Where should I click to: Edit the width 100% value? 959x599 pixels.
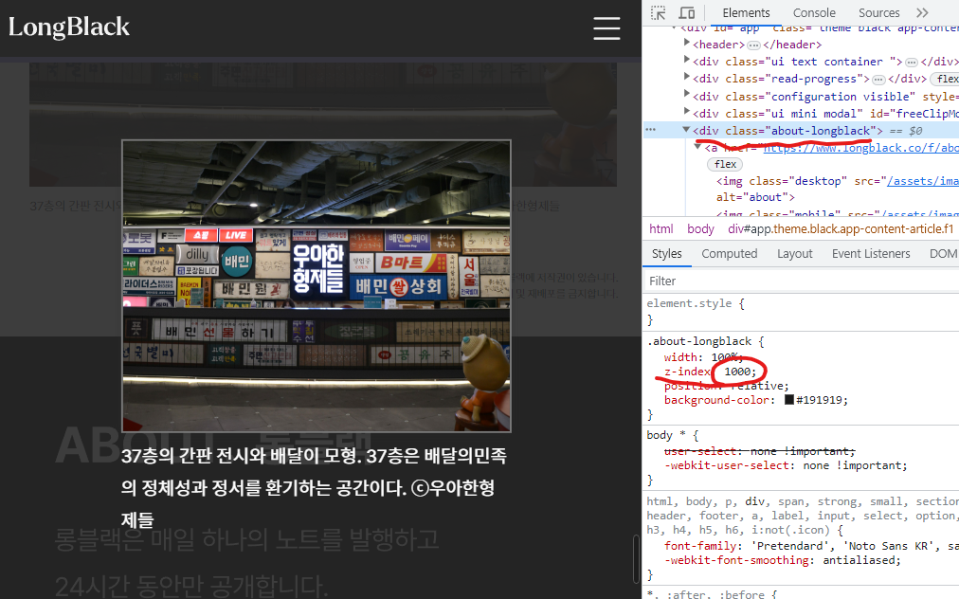coord(725,357)
